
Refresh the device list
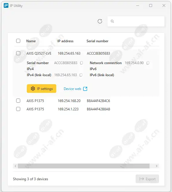click(x=100, y=21)
